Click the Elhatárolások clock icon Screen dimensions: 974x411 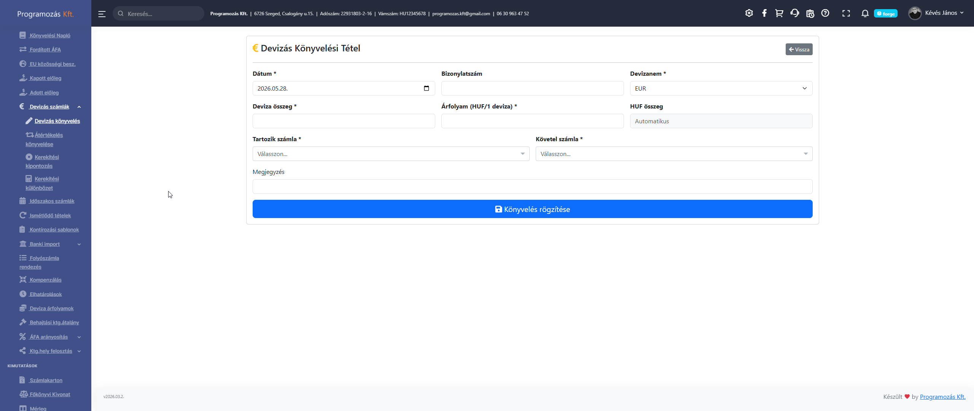coord(23,294)
